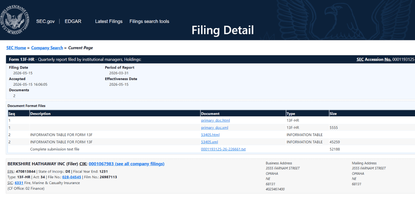The image size is (415, 218).
Task: Click the SEC Home breadcrumb
Action: click(16, 48)
